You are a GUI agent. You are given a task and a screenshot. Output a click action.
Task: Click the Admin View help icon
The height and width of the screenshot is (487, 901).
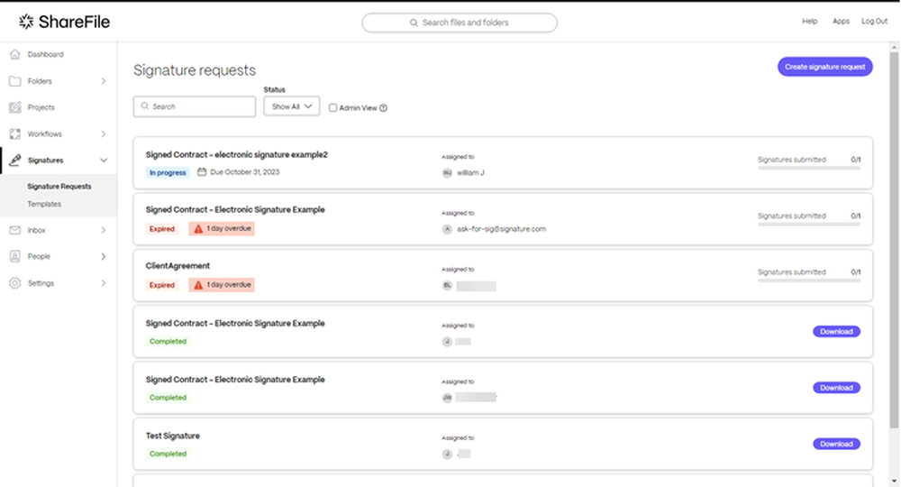[x=384, y=107]
